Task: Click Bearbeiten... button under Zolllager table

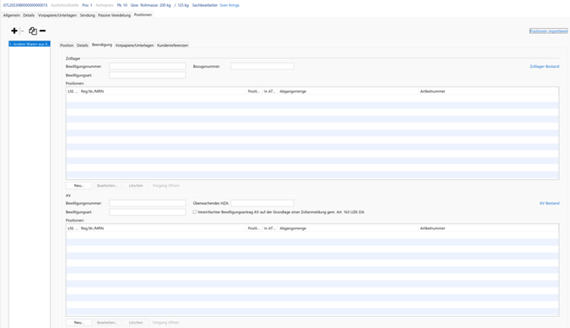Action: click(x=107, y=185)
